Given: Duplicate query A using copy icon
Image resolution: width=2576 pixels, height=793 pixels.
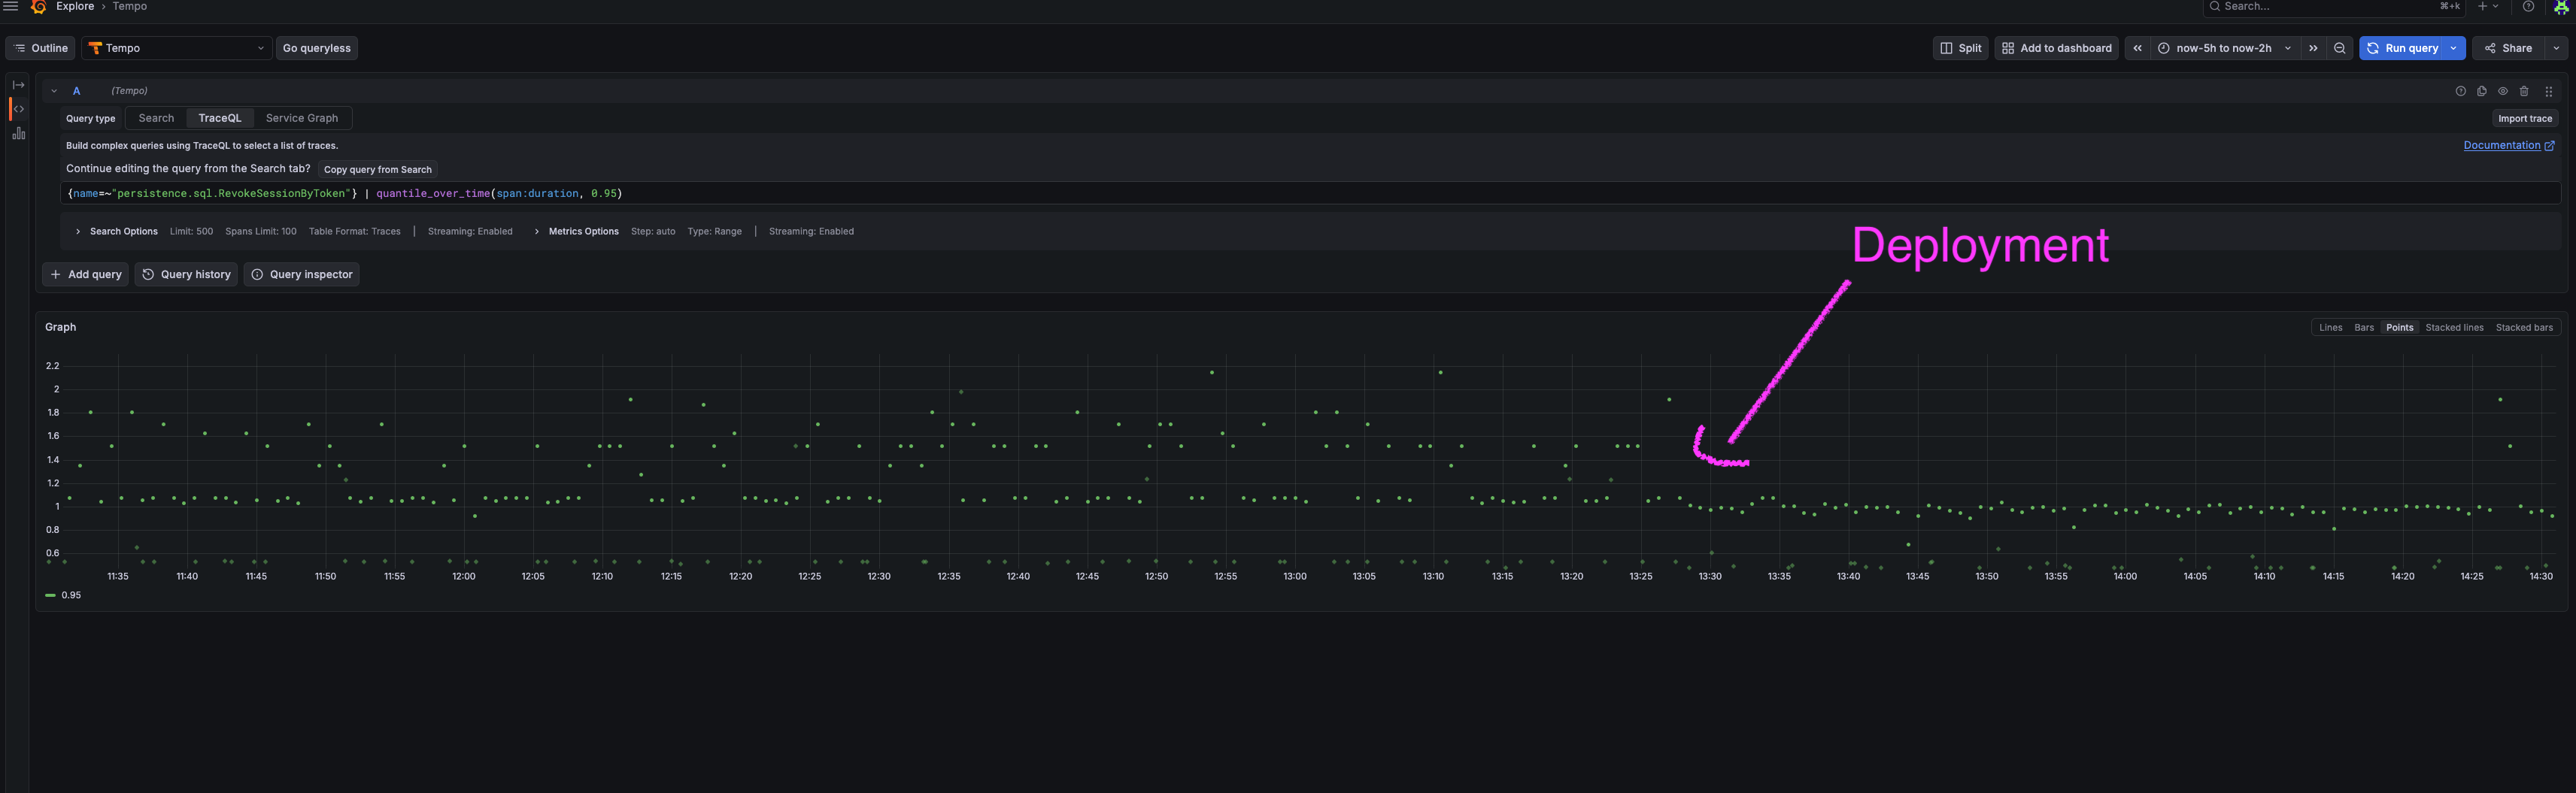Looking at the screenshot, I should pos(2482,91).
